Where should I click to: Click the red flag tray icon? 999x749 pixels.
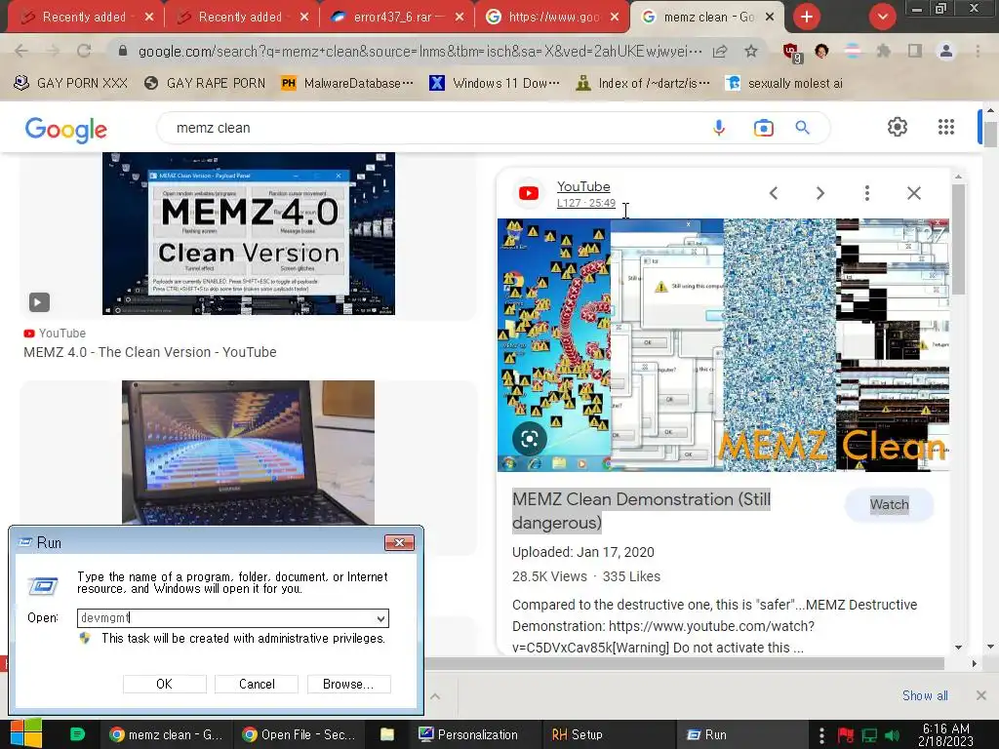(x=846, y=735)
